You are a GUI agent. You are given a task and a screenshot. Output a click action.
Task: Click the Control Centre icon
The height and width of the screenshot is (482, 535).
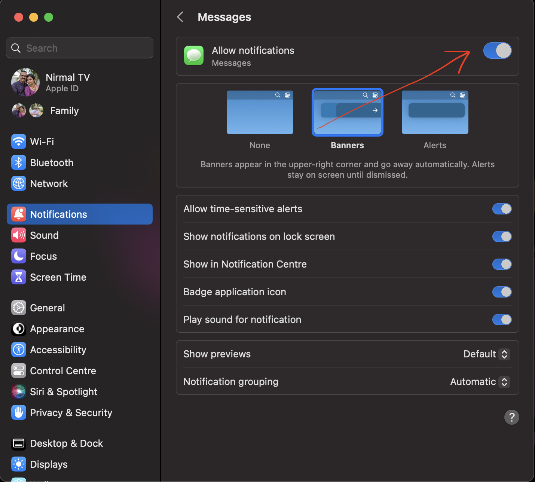(19, 370)
